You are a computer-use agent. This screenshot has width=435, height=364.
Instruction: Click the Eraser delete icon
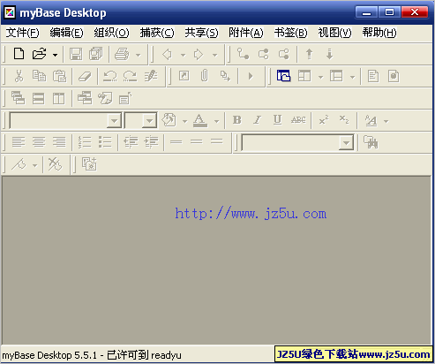coord(85,77)
